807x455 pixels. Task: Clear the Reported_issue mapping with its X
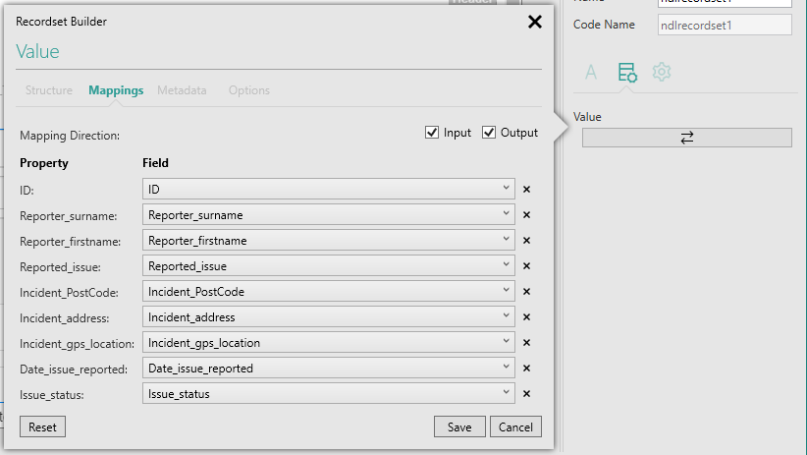526,266
